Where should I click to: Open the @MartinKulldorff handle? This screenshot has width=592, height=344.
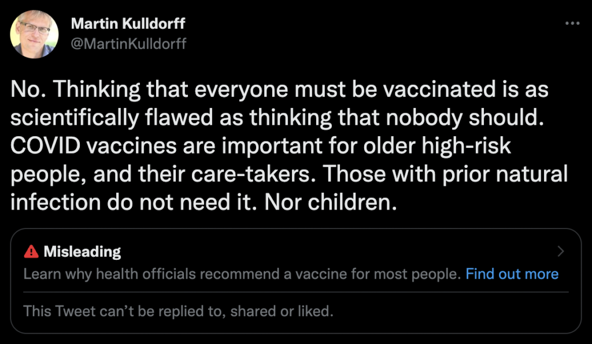point(128,43)
